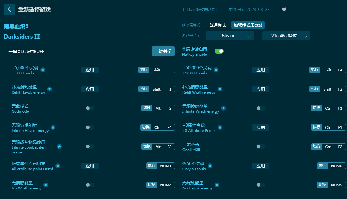Click the 更新日期:2023-08-23 text

point(249,10)
